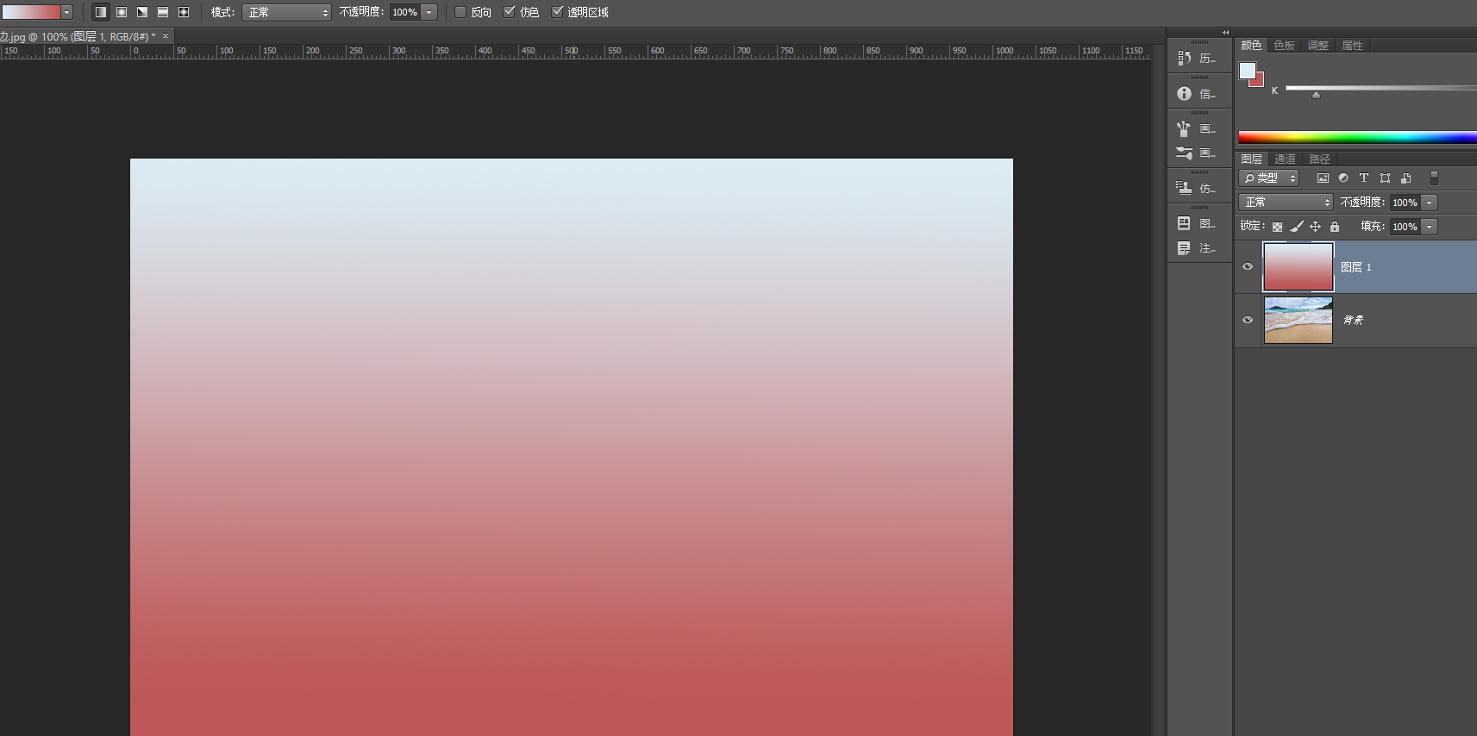Open the Layer Comps panel icon

point(1185,223)
